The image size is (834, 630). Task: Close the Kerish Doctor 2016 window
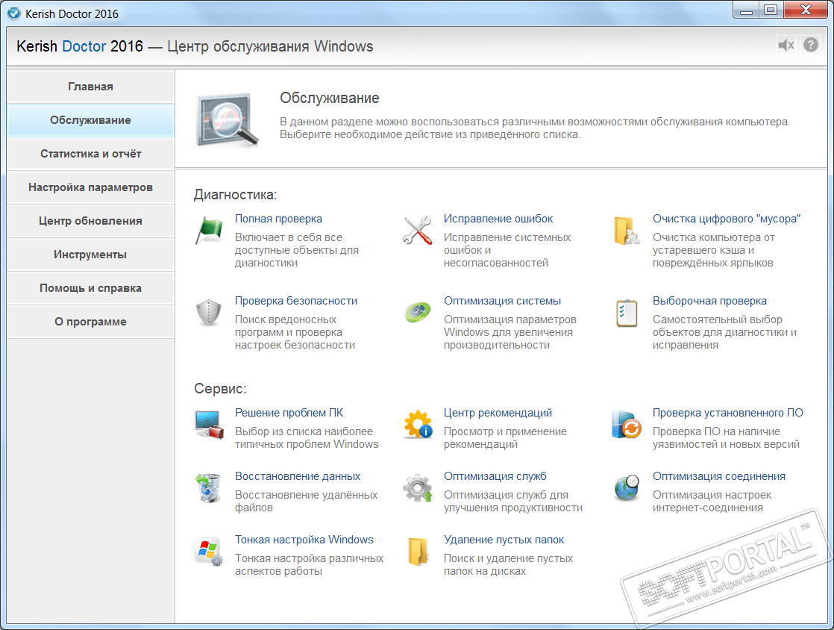pos(806,10)
